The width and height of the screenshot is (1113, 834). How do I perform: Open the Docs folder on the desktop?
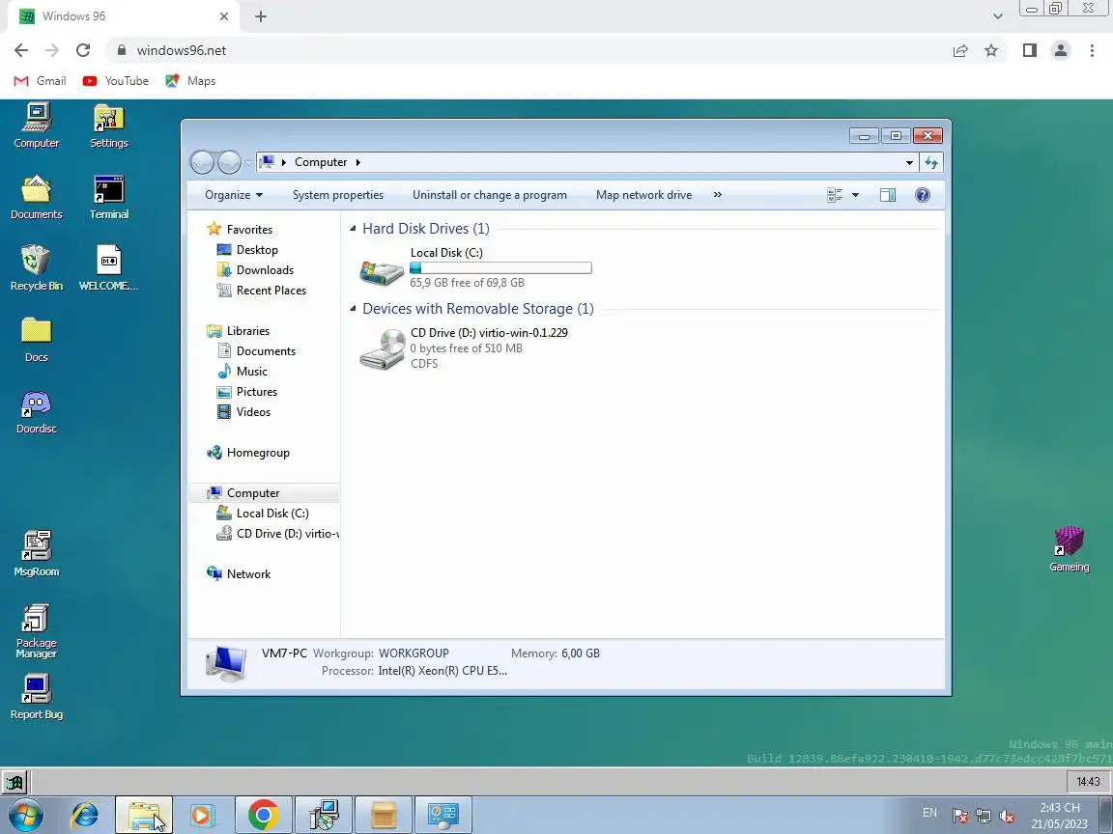(x=36, y=340)
